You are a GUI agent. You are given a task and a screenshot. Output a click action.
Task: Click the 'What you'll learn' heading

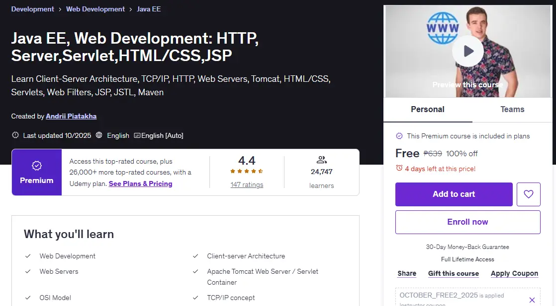click(69, 234)
